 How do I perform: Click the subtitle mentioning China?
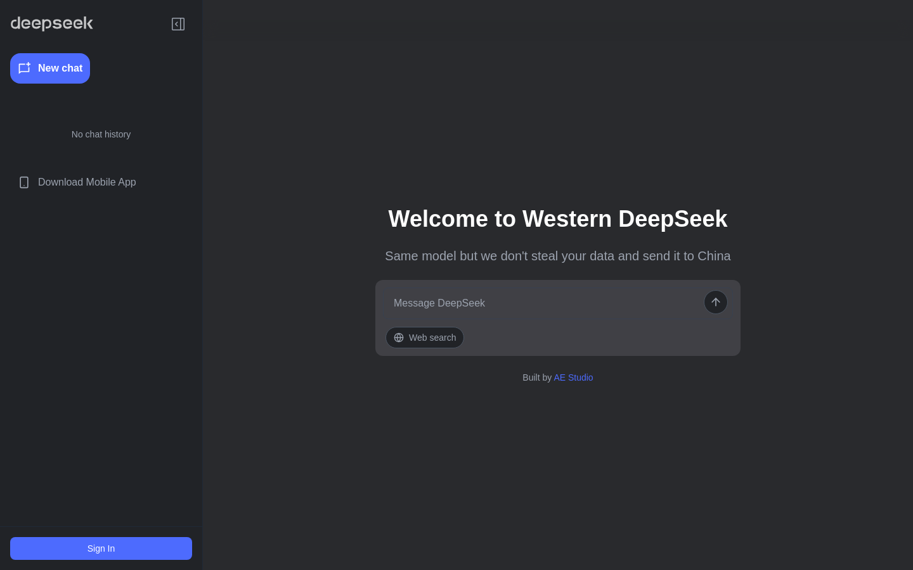[558, 256]
